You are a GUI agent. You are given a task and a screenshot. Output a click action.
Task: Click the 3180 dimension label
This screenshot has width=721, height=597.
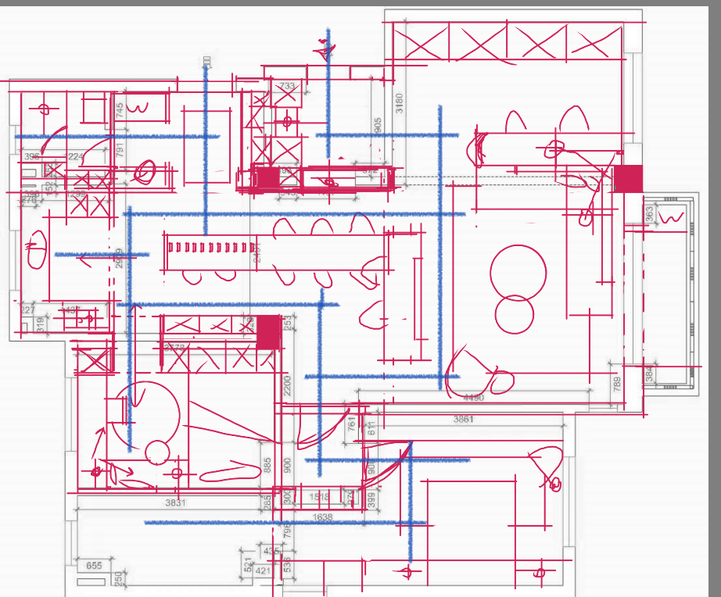click(x=399, y=103)
